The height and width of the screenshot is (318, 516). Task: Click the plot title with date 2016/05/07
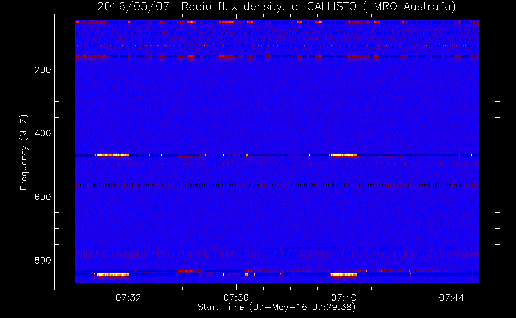pos(276,7)
